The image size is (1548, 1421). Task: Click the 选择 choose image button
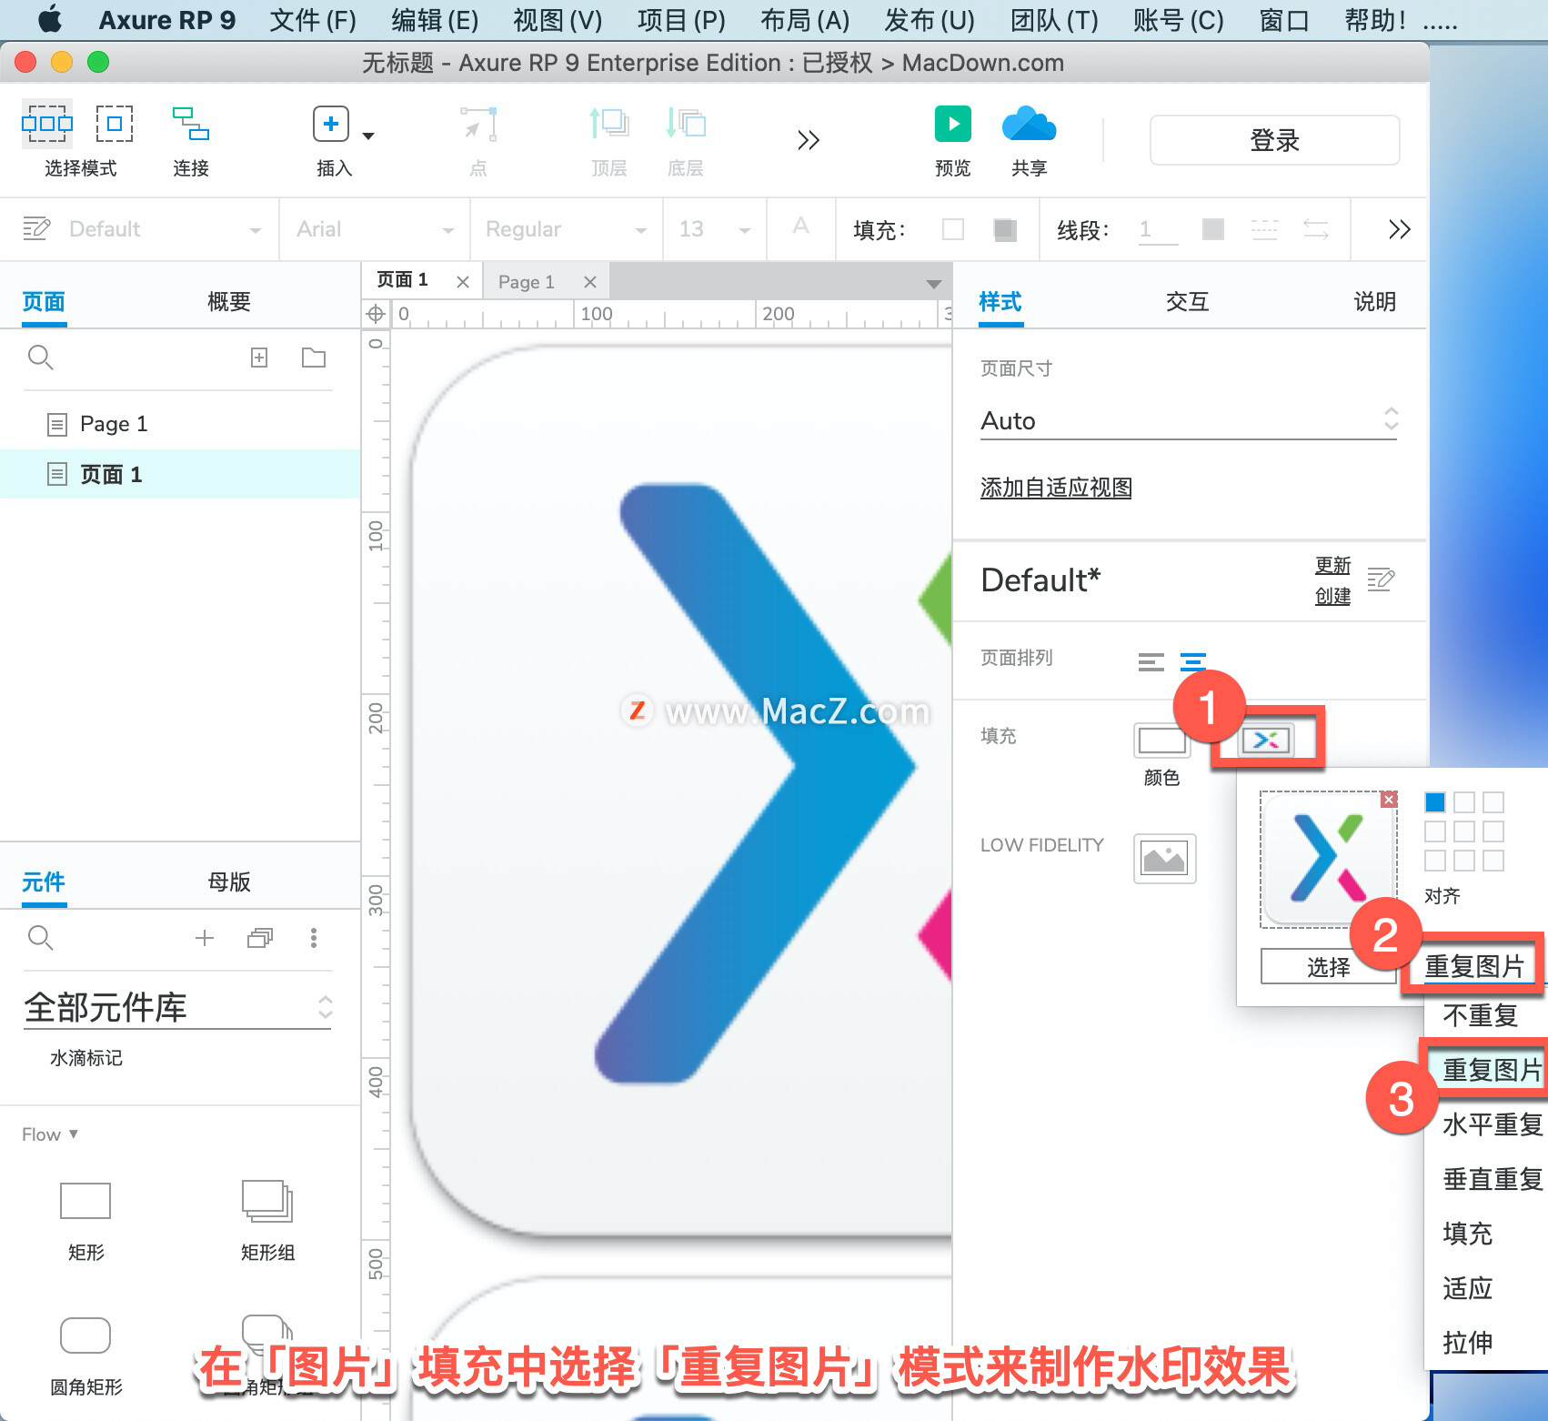coord(1328,967)
